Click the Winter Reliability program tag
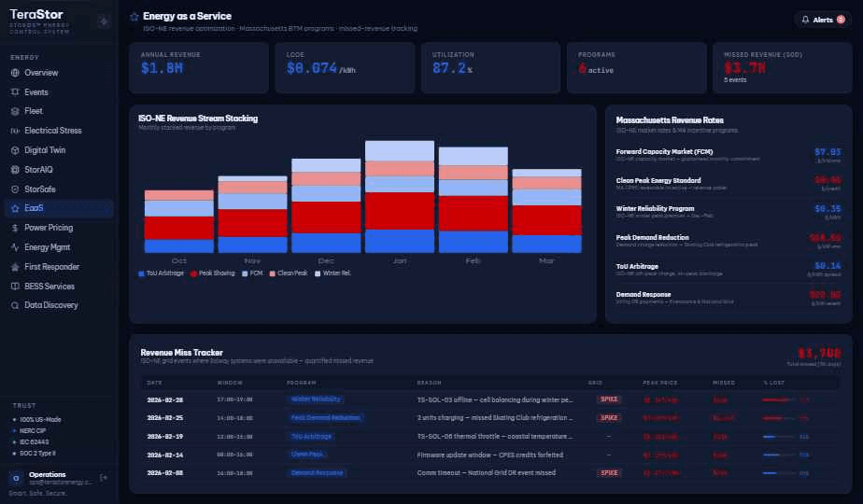The width and height of the screenshot is (863, 504). tap(316, 399)
